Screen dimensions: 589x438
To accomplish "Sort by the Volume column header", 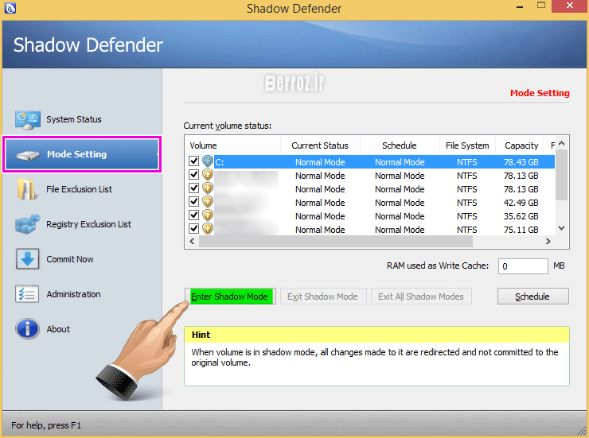I will click(233, 145).
